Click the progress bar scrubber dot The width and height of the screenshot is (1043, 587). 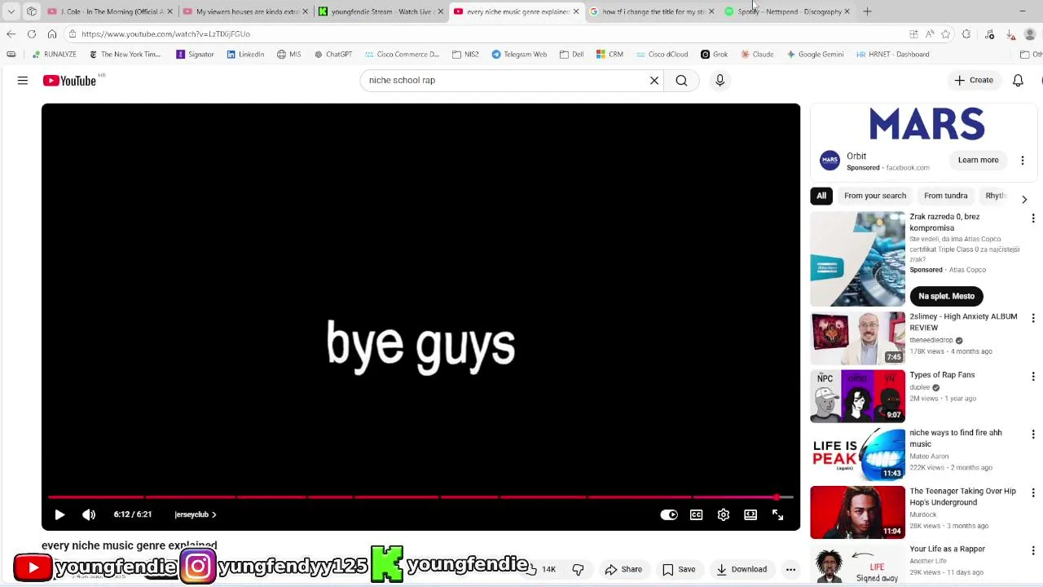(x=777, y=497)
